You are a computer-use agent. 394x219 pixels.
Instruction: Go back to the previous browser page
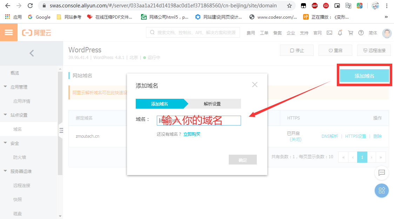(8, 6)
